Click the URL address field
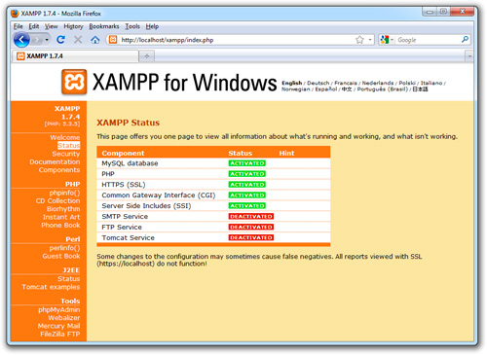The width and height of the screenshot is (487, 355). pyautogui.click(x=237, y=40)
